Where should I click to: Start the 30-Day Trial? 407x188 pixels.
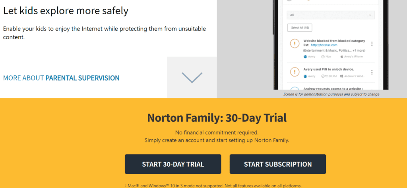point(173,164)
